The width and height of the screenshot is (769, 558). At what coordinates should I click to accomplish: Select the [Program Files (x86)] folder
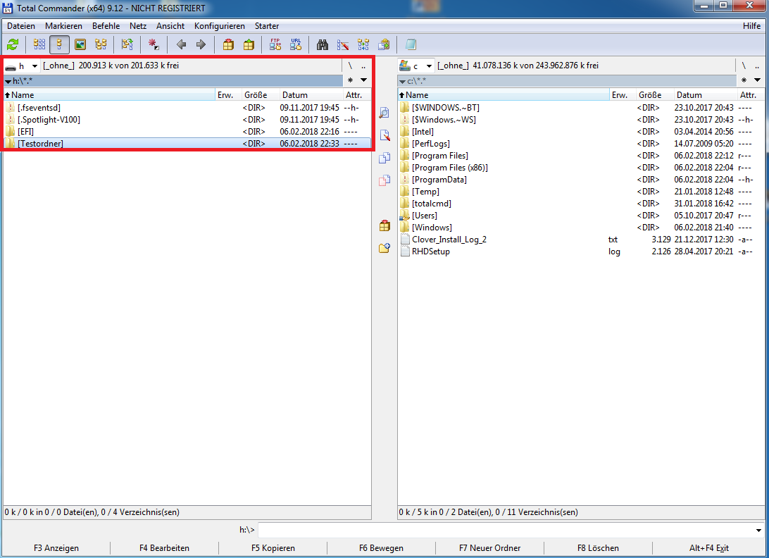pos(581,168)
